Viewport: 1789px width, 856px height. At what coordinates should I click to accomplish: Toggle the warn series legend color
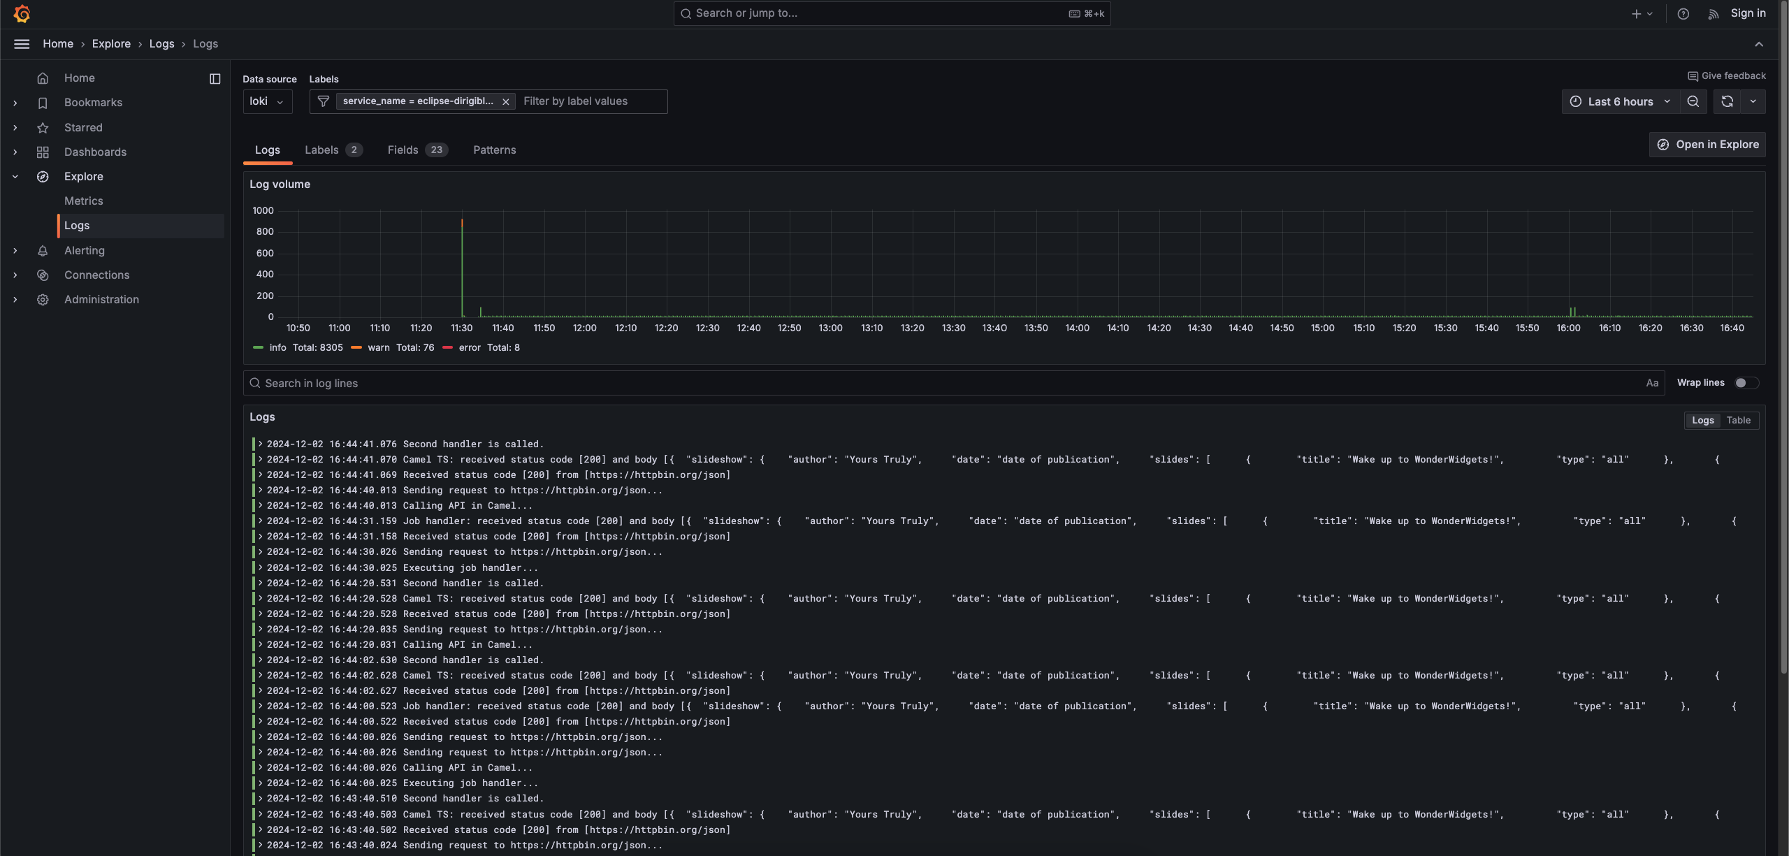[x=356, y=348]
